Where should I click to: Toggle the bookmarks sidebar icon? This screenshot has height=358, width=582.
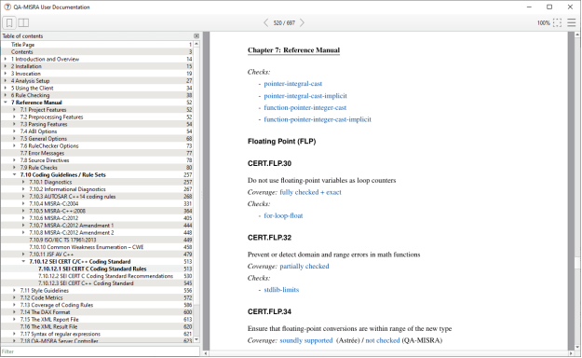pyautogui.click(x=9, y=22)
